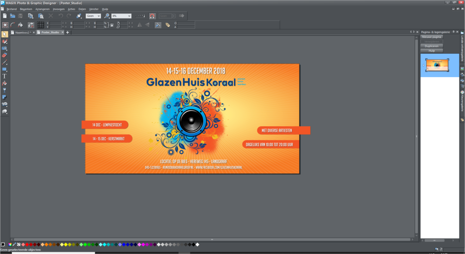
Task: Click the Photo camera tool
Action: pos(4,48)
